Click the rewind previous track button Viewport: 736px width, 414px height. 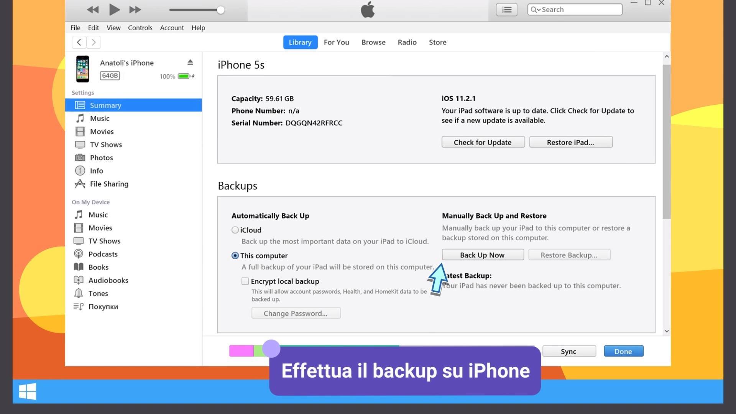[93, 10]
